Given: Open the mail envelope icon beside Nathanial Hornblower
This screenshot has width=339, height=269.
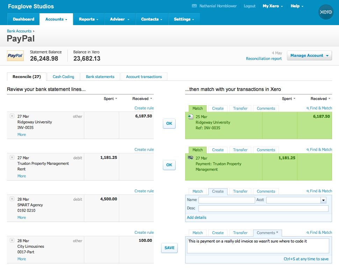Looking at the screenshot, I should [194, 6].
